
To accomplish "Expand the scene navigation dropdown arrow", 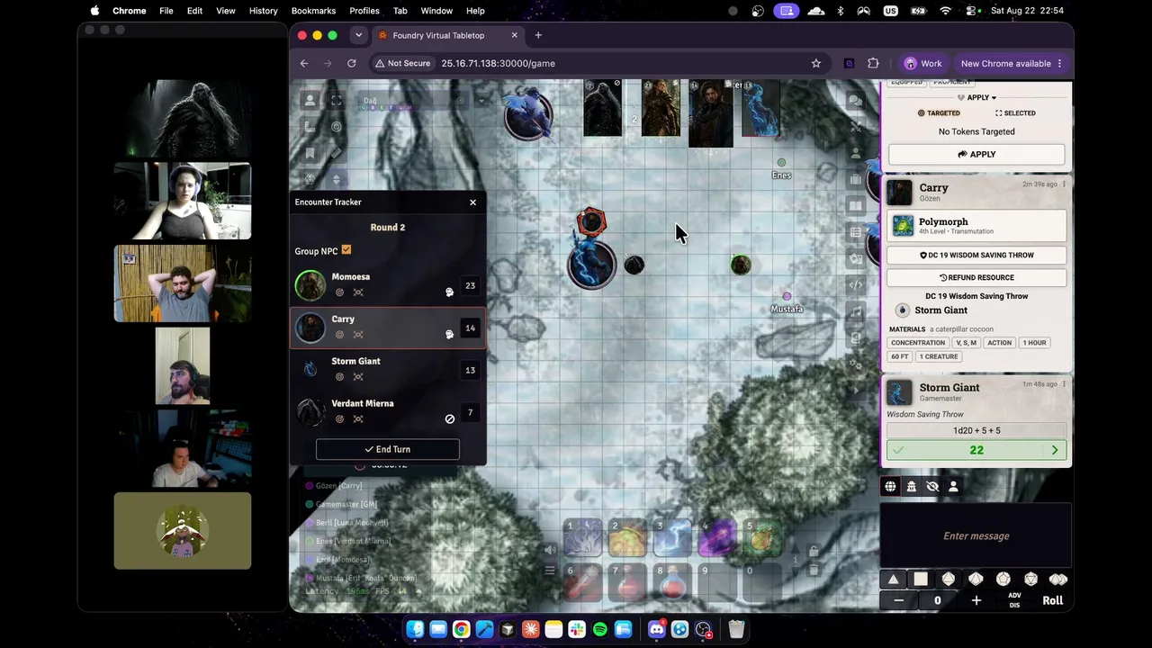I will [x=481, y=100].
